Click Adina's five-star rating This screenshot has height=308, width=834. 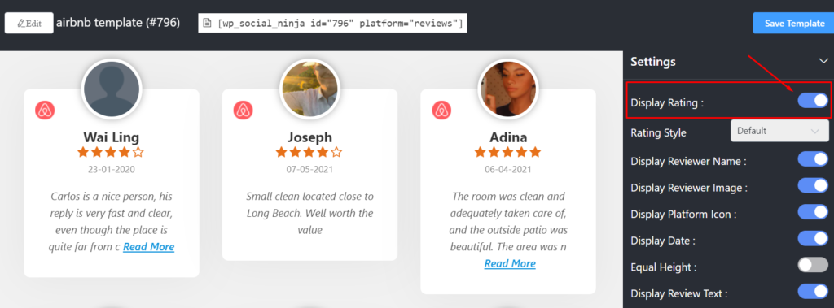coord(508,153)
